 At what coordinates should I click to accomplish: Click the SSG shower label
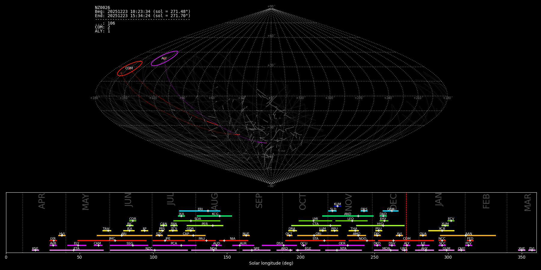click(x=130, y=244)
